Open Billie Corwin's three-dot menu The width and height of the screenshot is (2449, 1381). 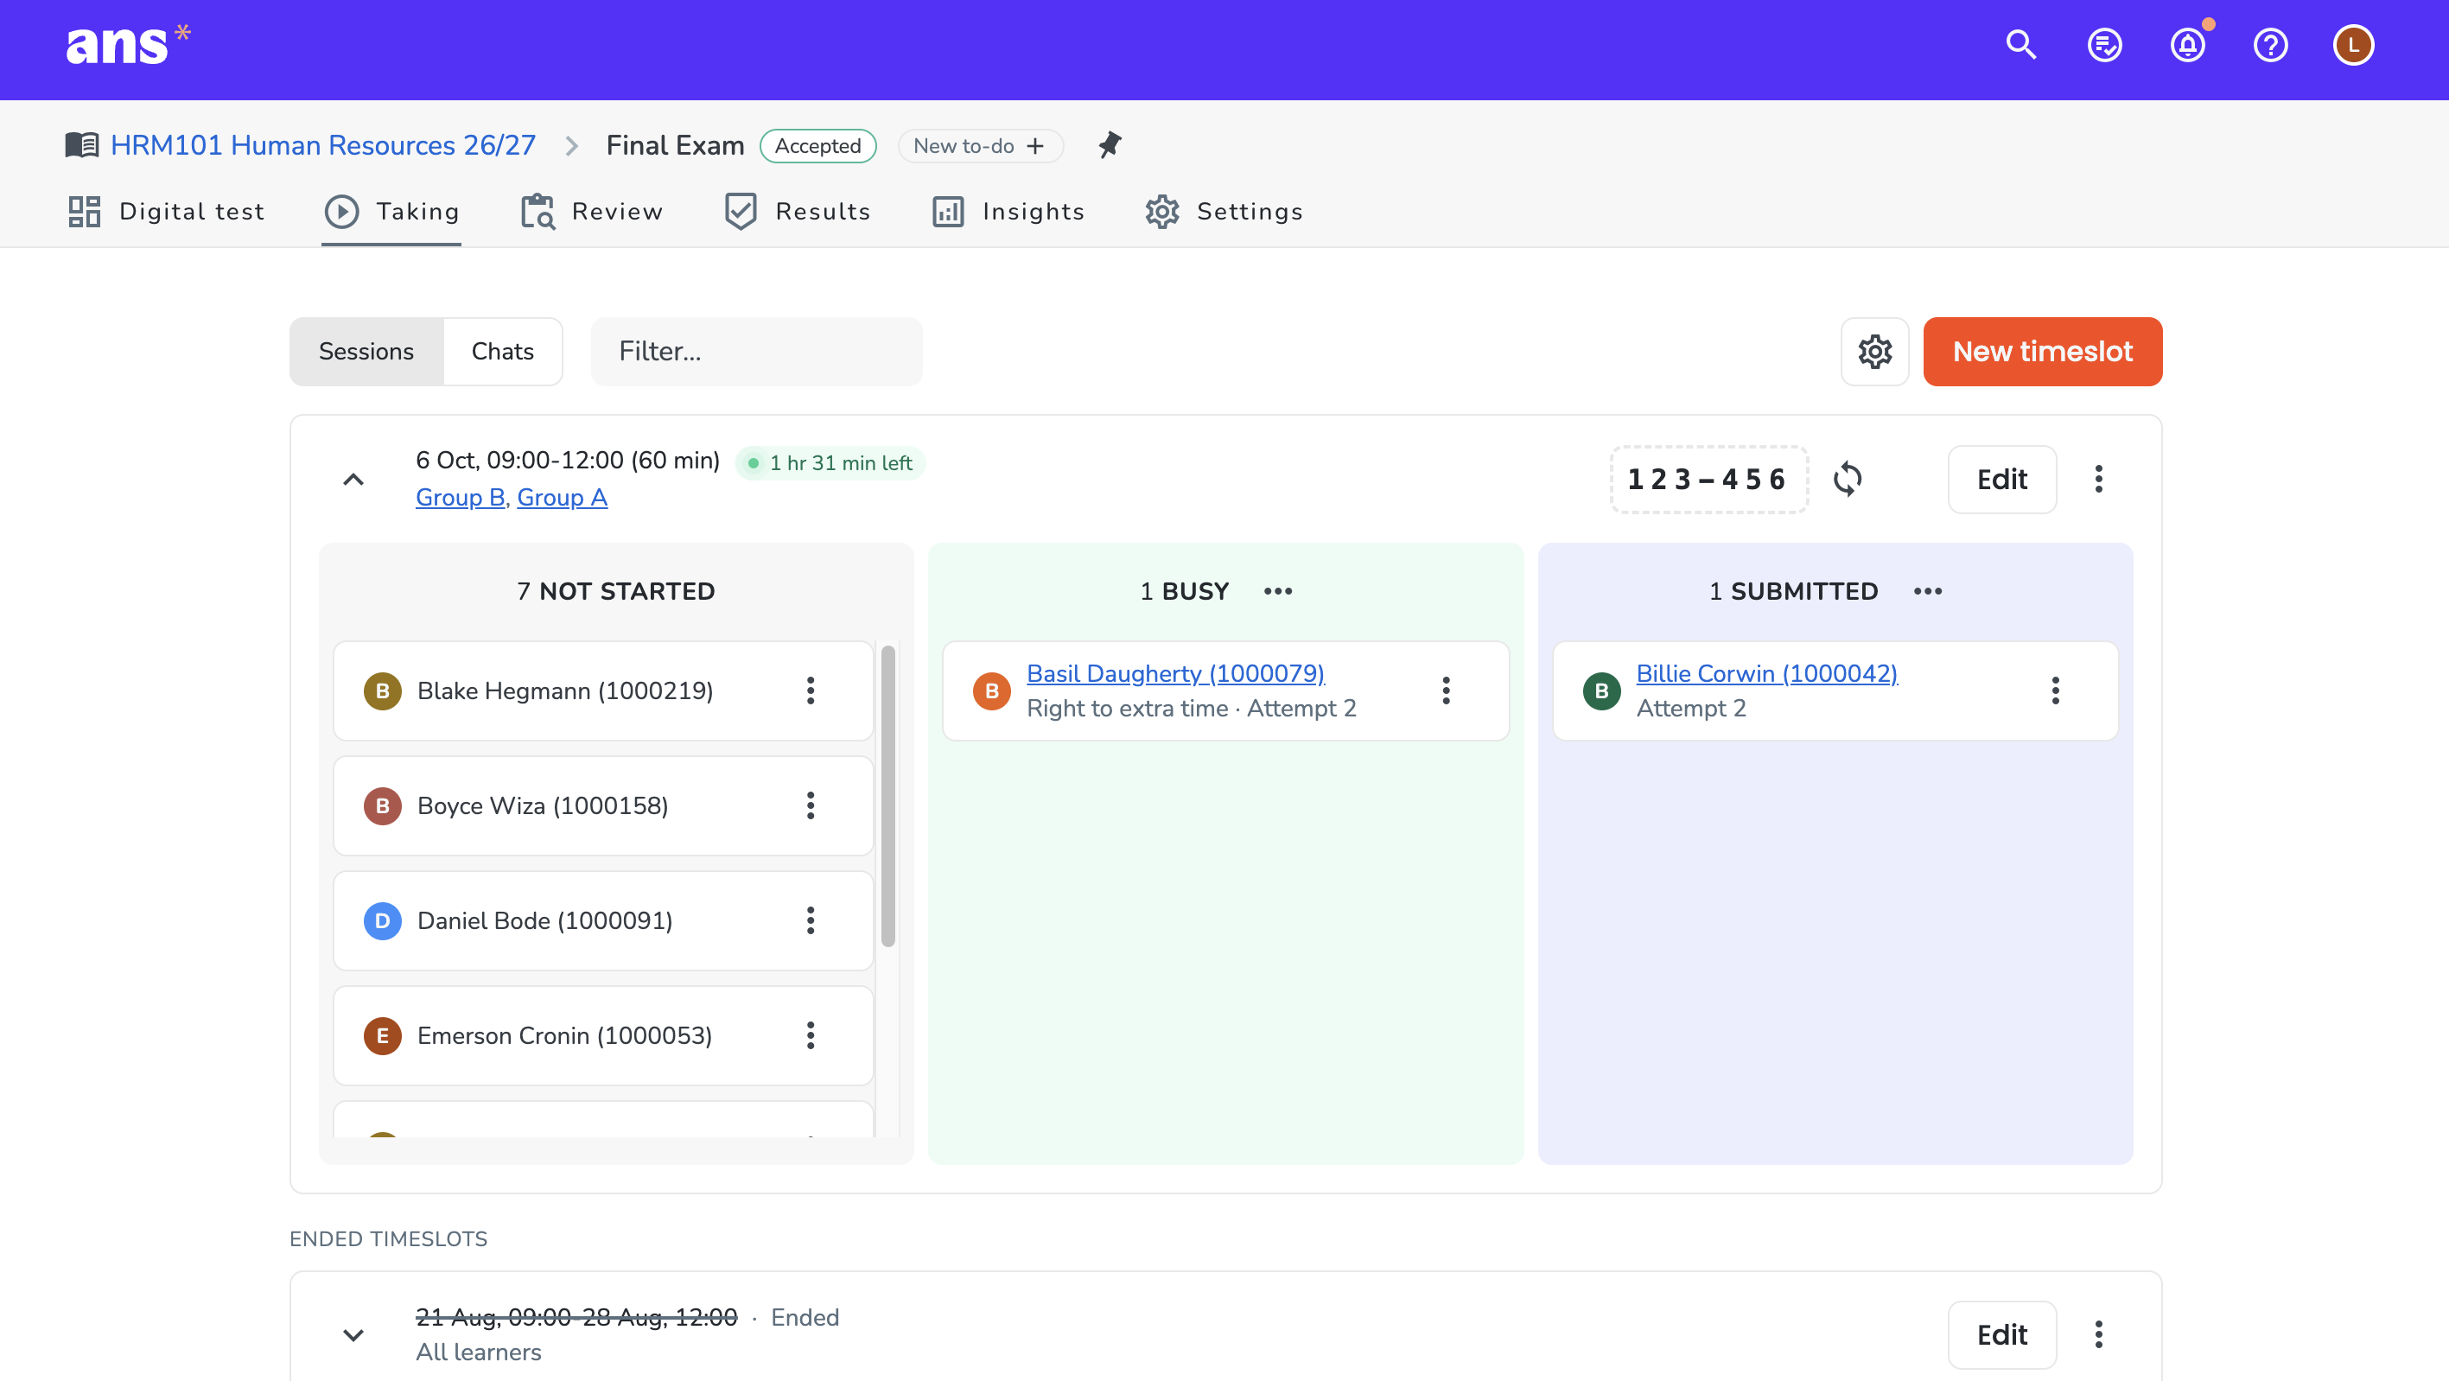pyautogui.click(x=2056, y=691)
